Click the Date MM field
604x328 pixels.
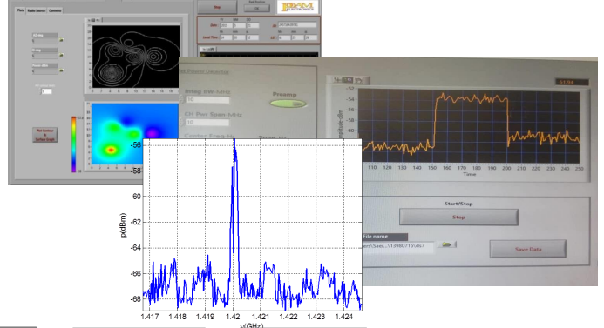click(239, 26)
